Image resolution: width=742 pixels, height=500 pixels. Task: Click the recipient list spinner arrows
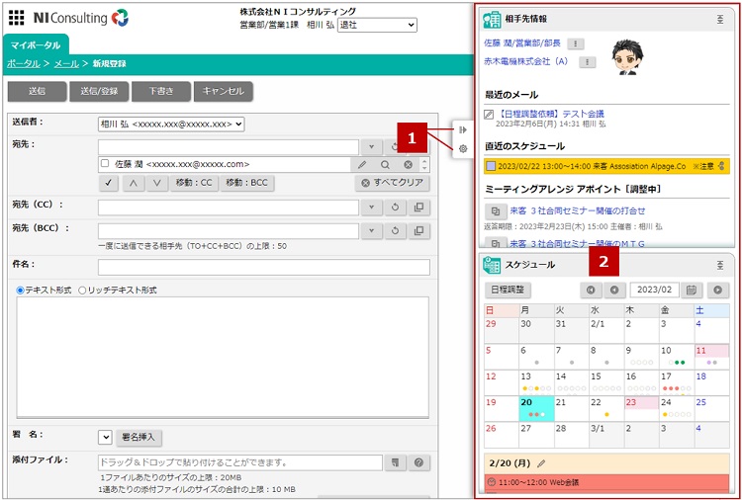pos(425,164)
